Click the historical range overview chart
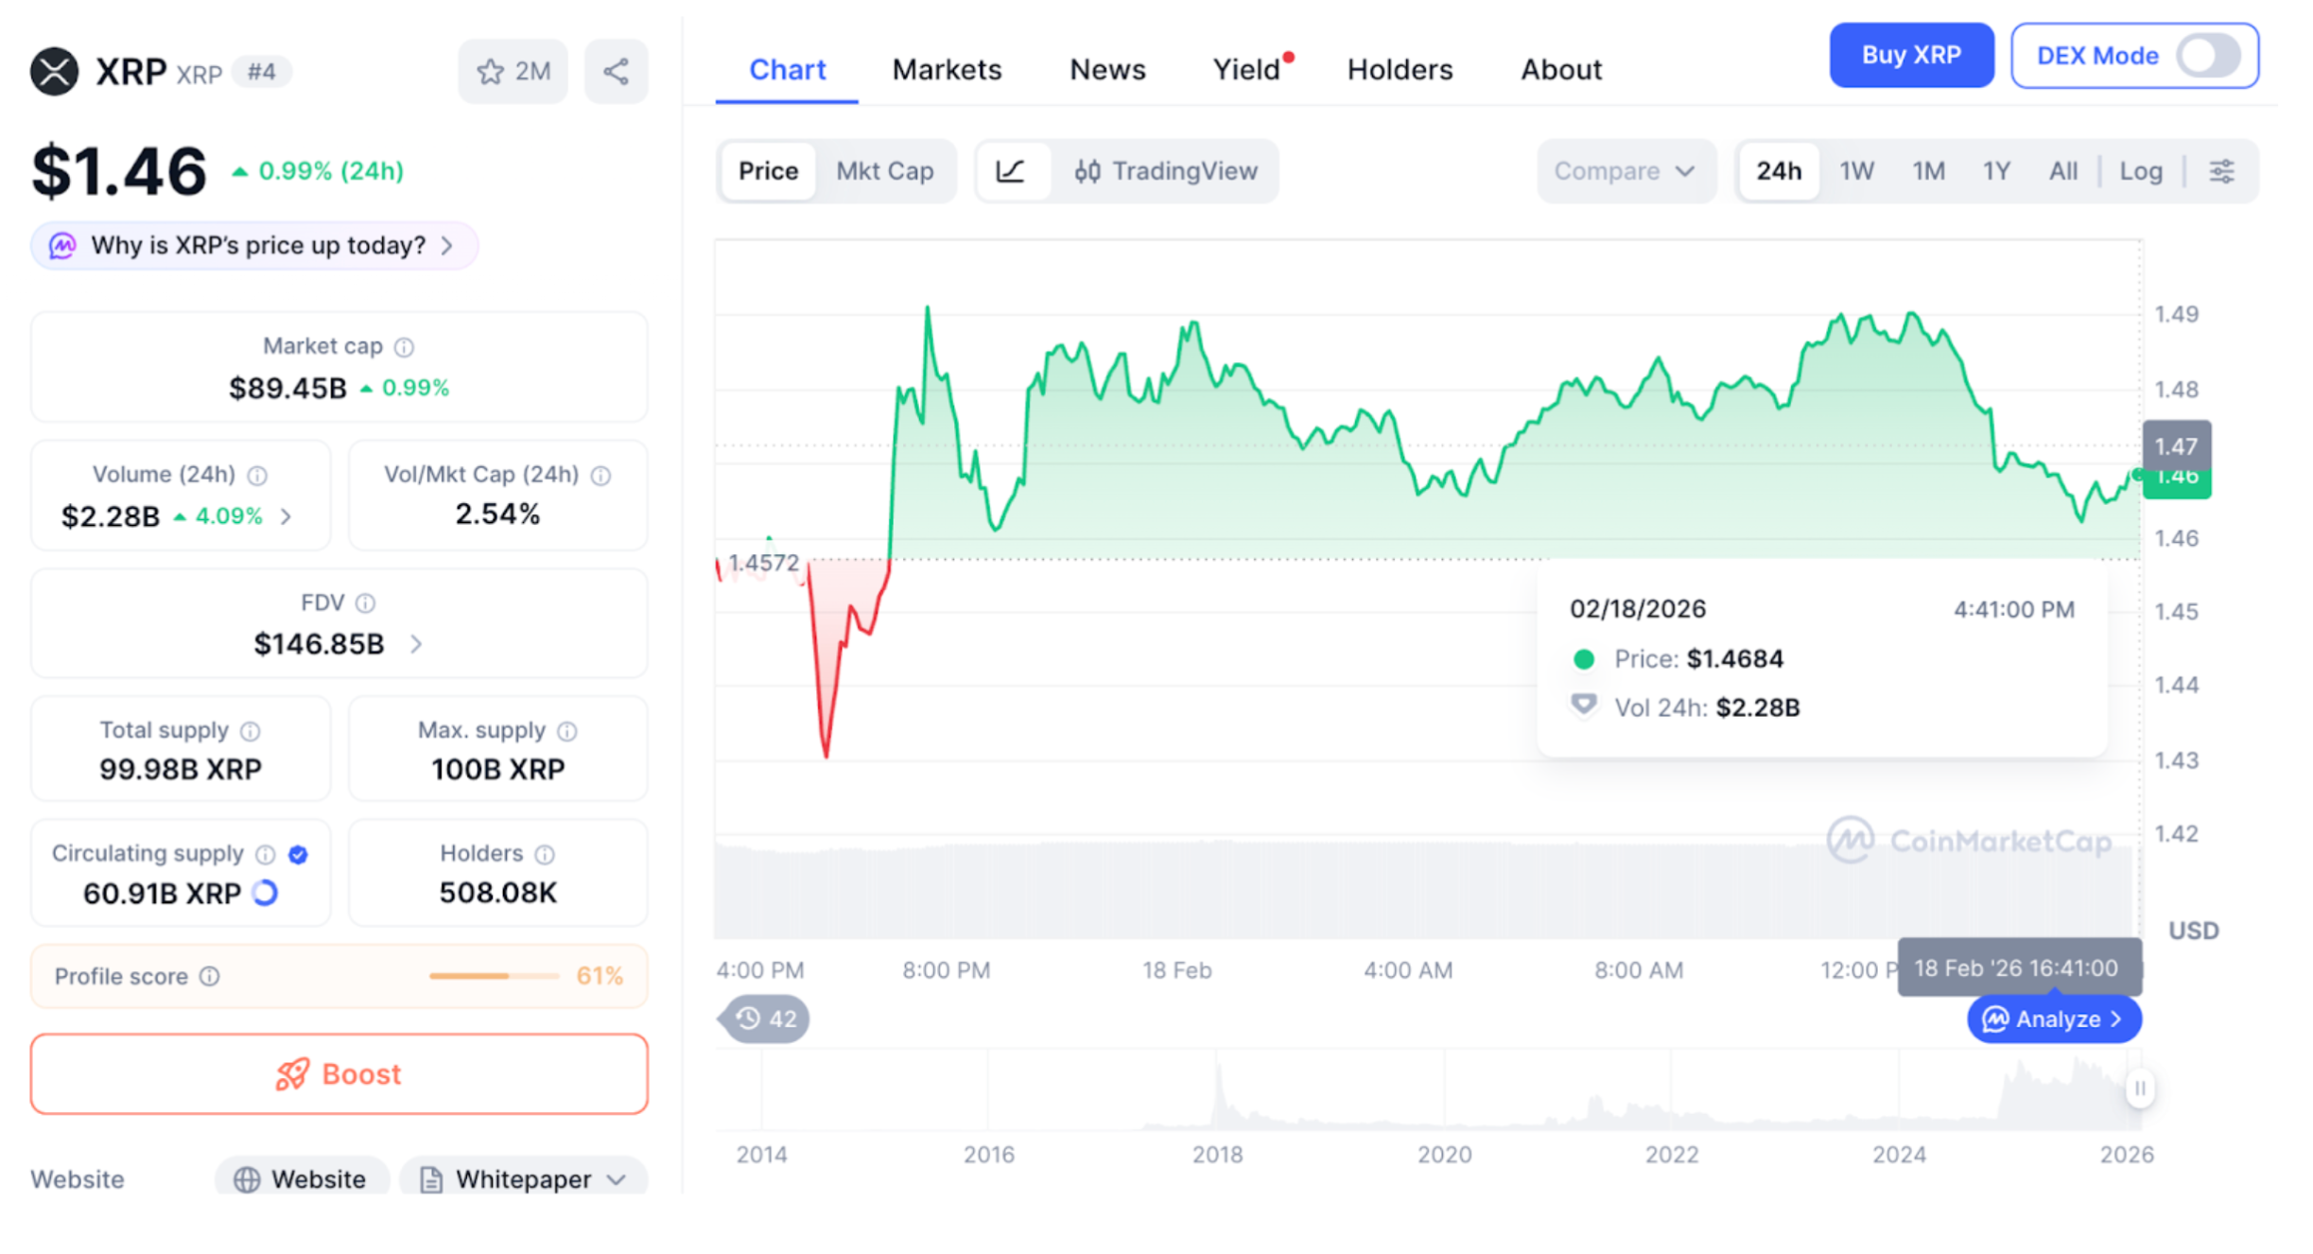 pos(1428,1089)
